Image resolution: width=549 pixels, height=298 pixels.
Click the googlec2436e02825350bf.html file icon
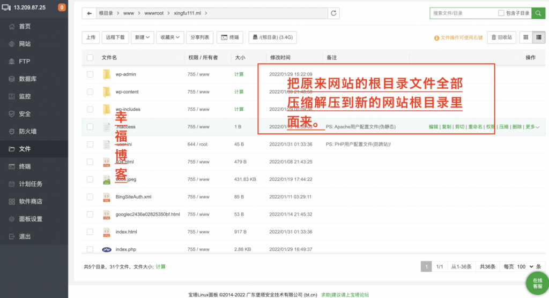107,215
